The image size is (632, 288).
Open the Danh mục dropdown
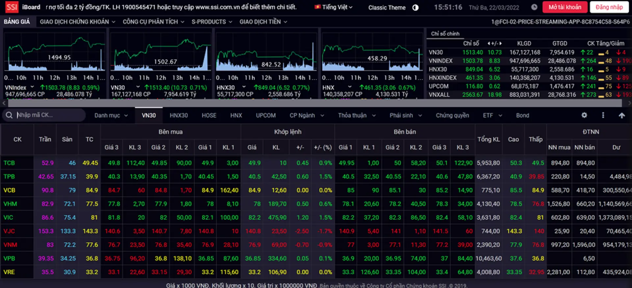coord(111,115)
